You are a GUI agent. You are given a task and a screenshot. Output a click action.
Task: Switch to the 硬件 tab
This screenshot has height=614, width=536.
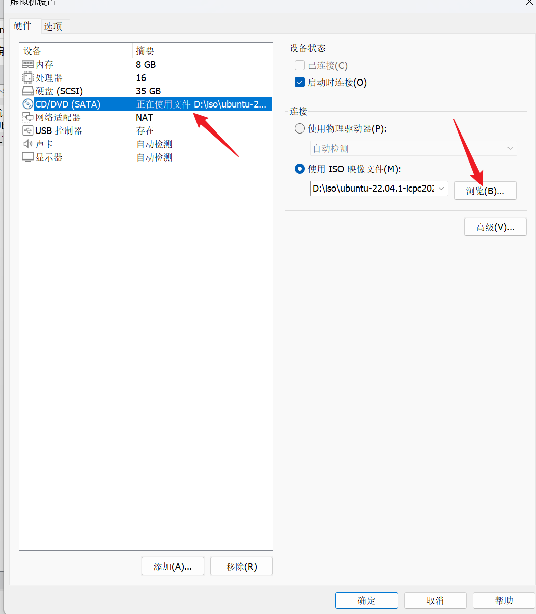[x=22, y=26]
